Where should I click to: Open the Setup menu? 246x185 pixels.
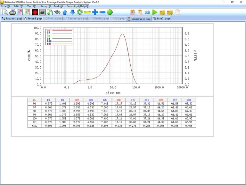[45, 6]
